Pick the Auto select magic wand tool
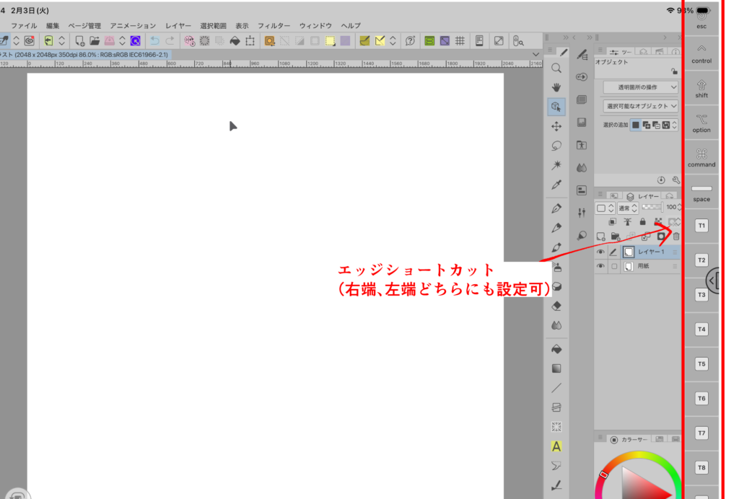The height and width of the screenshot is (499, 739). (556, 165)
